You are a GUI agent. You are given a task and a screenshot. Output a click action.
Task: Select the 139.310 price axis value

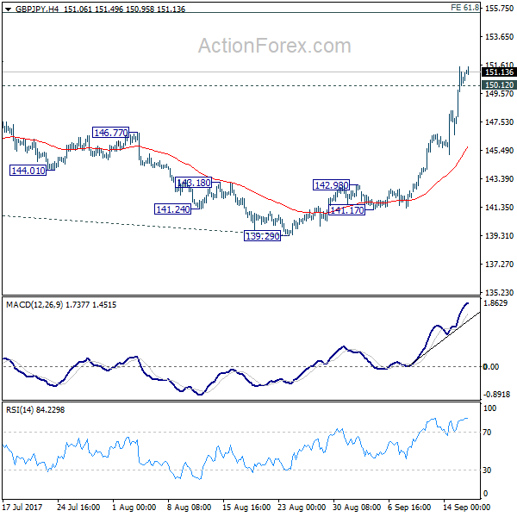tap(499, 235)
